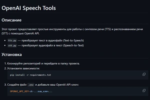Click text 'преобразует текст в аудиофайл (Text-to-Speech)'
Screen dimensions: 150x100
point(52,40)
